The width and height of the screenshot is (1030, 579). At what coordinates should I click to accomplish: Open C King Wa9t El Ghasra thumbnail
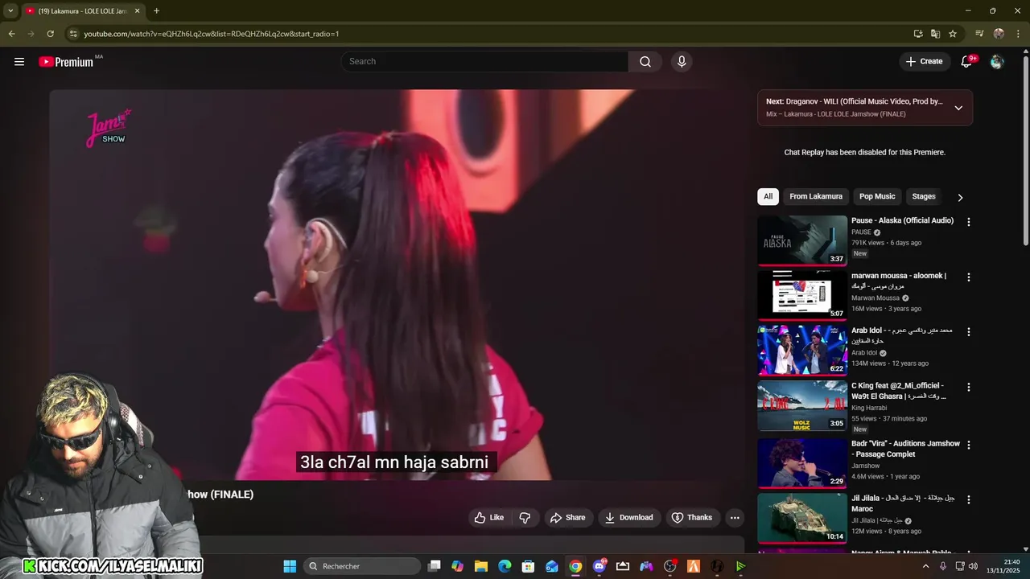tap(802, 406)
